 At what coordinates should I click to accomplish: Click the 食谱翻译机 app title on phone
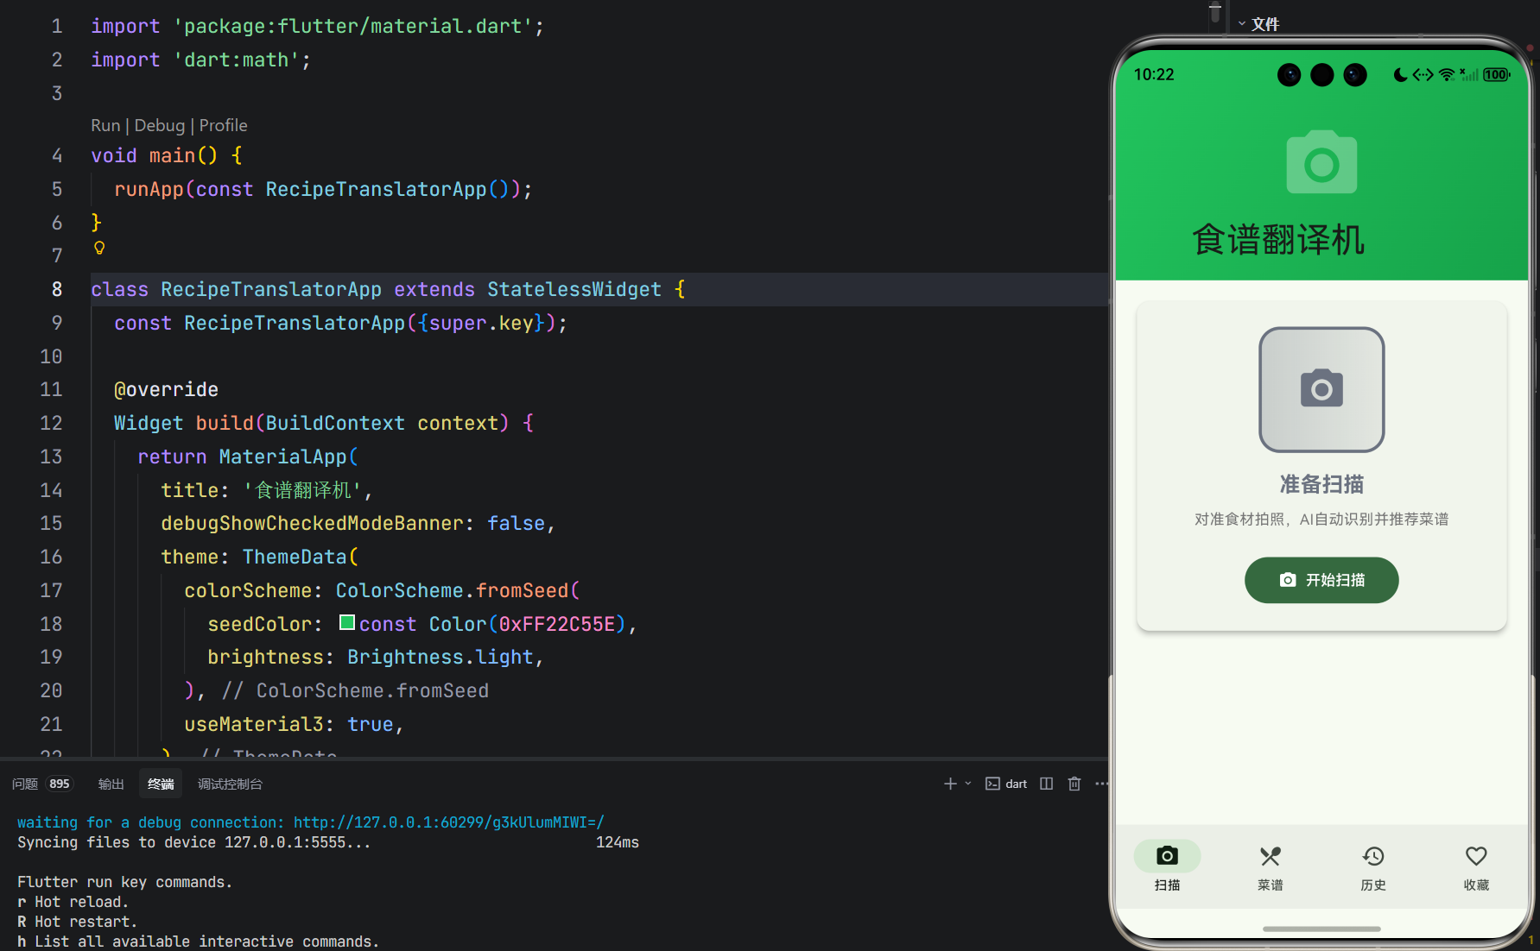1278,240
